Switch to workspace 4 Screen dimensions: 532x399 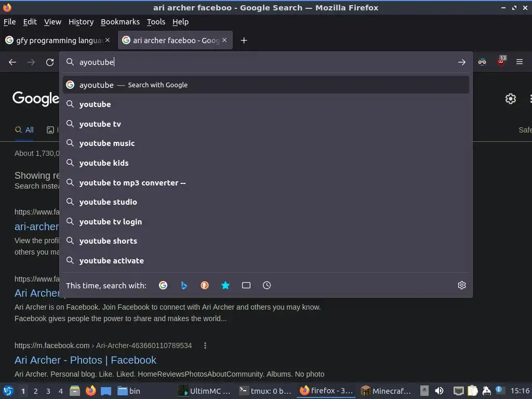[x=61, y=391]
